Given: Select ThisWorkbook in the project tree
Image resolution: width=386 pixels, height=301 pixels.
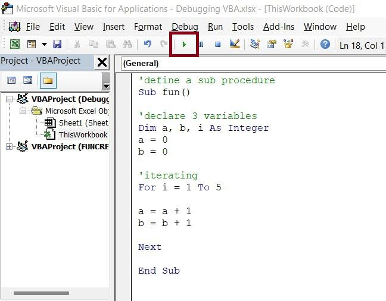Looking at the screenshot, I should pos(83,135).
